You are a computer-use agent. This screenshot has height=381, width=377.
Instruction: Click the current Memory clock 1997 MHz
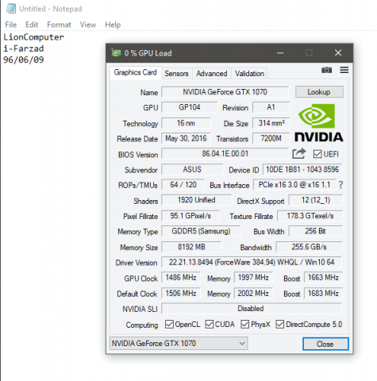pyautogui.click(x=253, y=278)
